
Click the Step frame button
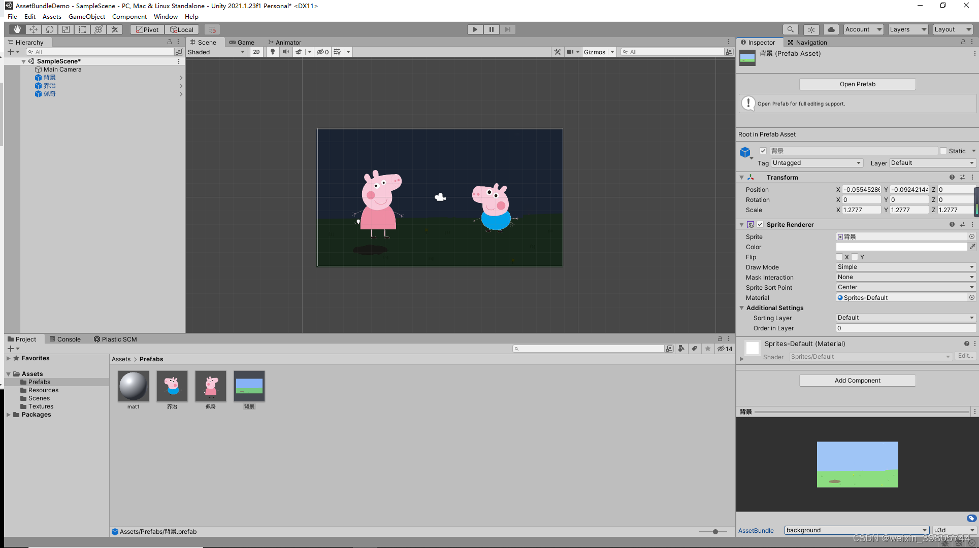[x=507, y=29]
